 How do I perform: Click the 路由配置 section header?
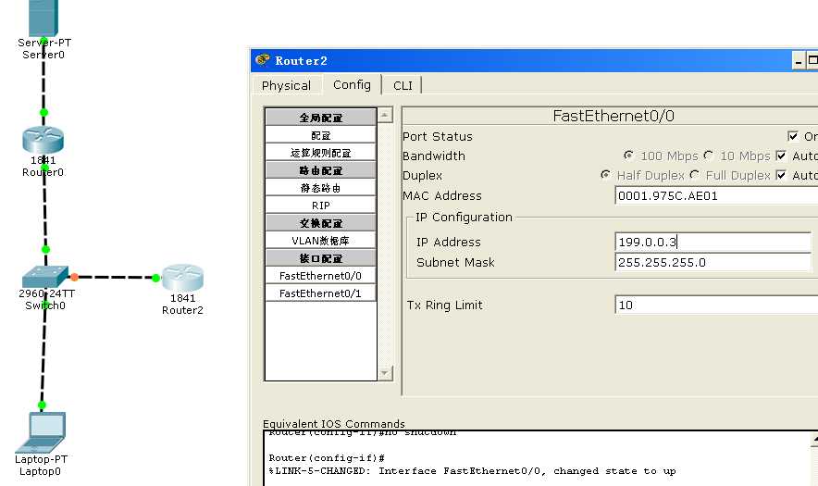coord(320,170)
